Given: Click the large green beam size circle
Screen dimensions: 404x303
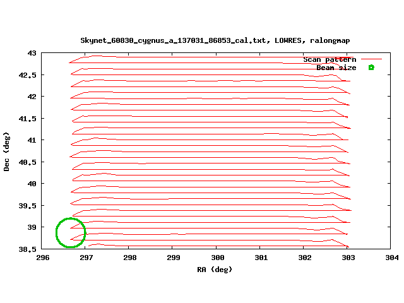Looking at the screenshot, I should 71,233.
